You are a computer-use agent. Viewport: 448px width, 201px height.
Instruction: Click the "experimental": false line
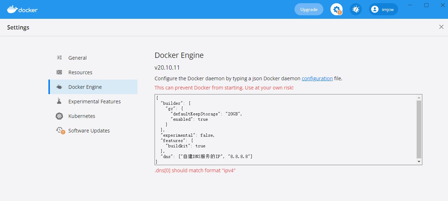click(188, 135)
